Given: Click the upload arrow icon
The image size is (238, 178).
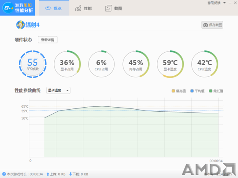Looking at the screenshot, I should coord(48,174).
